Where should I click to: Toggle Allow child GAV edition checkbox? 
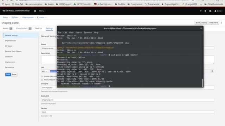pyautogui.click(x=42, y=80)
